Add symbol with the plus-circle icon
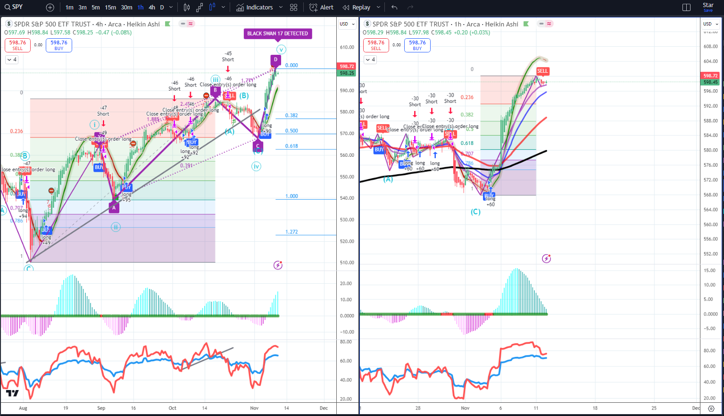Viewport: 724px width, 416px height. 50,8
